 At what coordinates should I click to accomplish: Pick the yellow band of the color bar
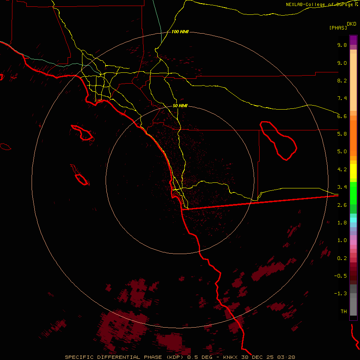point(353,171)
